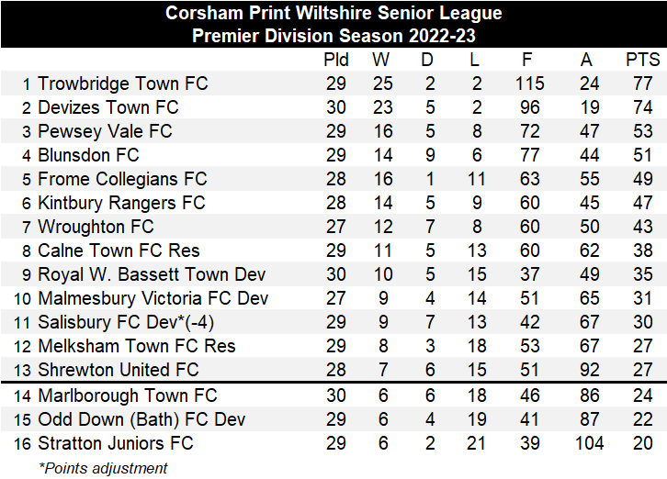The image size is (667, 479).
Task: Choose Stratton Juniors FC
Action: pos(116,443)
